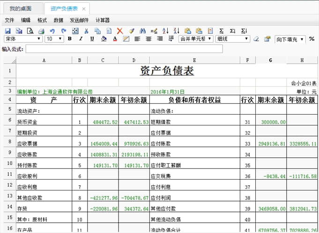Image resolution: width=319 pixels, height=233 pixels.
Task: Select column G header
Action: tap(271, 60)
